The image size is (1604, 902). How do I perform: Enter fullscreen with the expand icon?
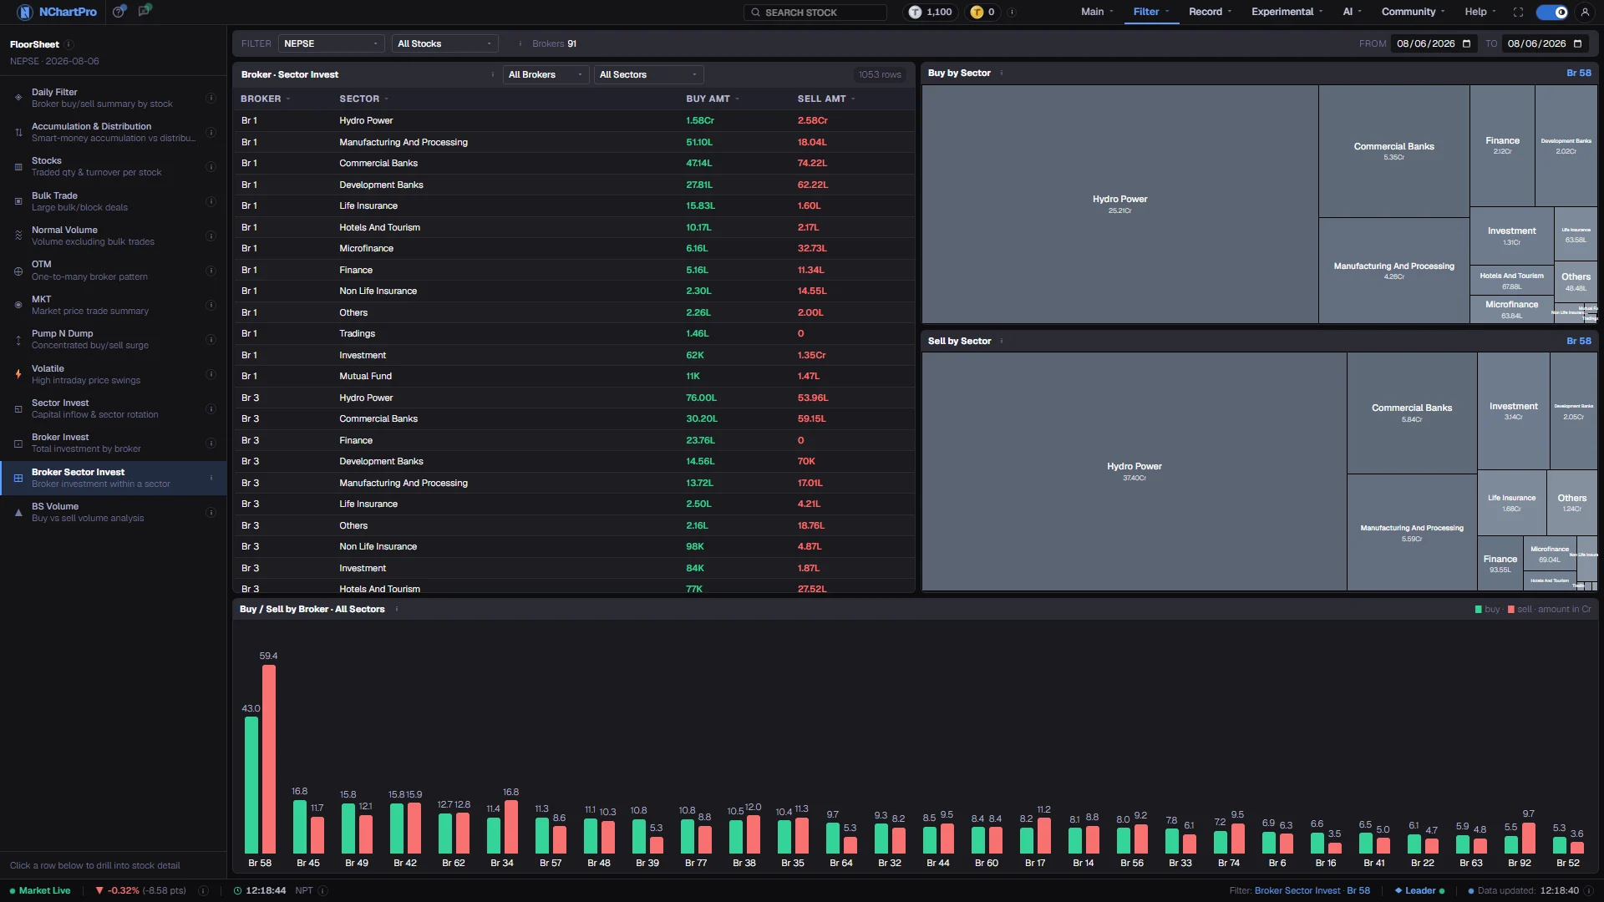[1518, 12]
